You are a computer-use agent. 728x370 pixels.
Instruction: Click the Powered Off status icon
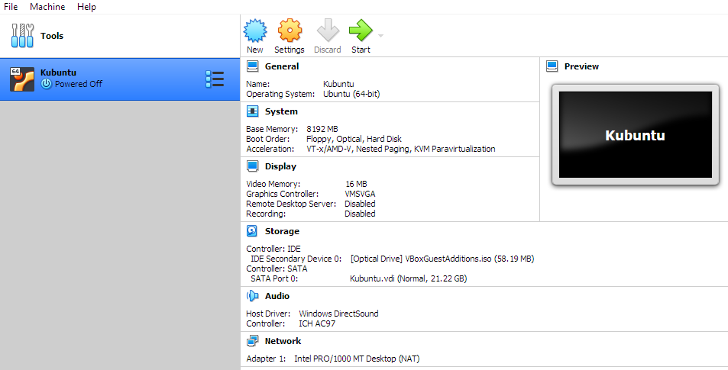click(46, 84)
